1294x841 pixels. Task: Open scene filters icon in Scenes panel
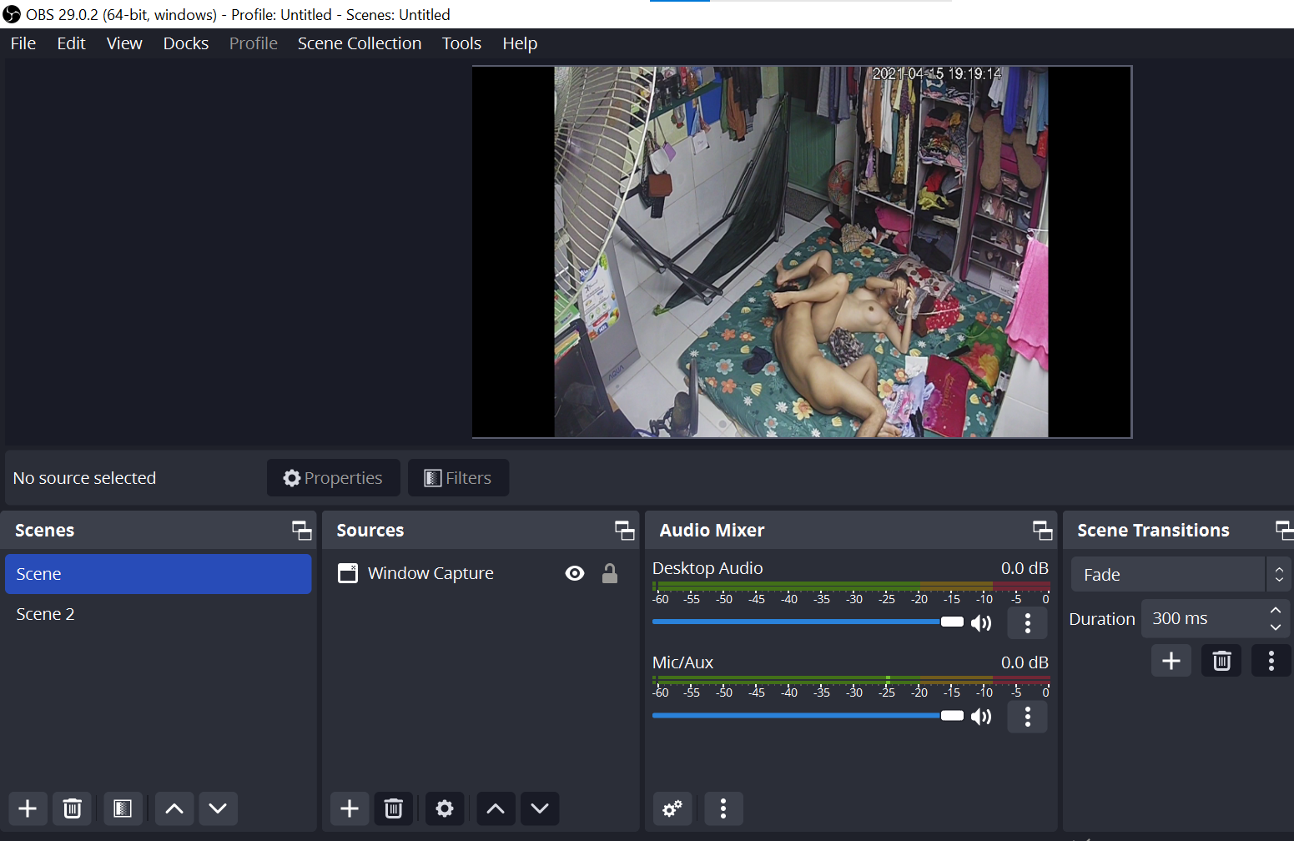[123, 808]
